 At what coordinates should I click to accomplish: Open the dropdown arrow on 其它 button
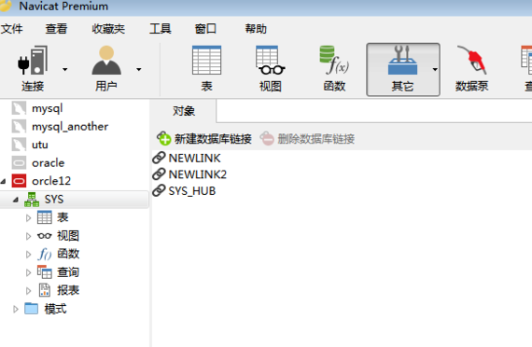tap(435, 70)
